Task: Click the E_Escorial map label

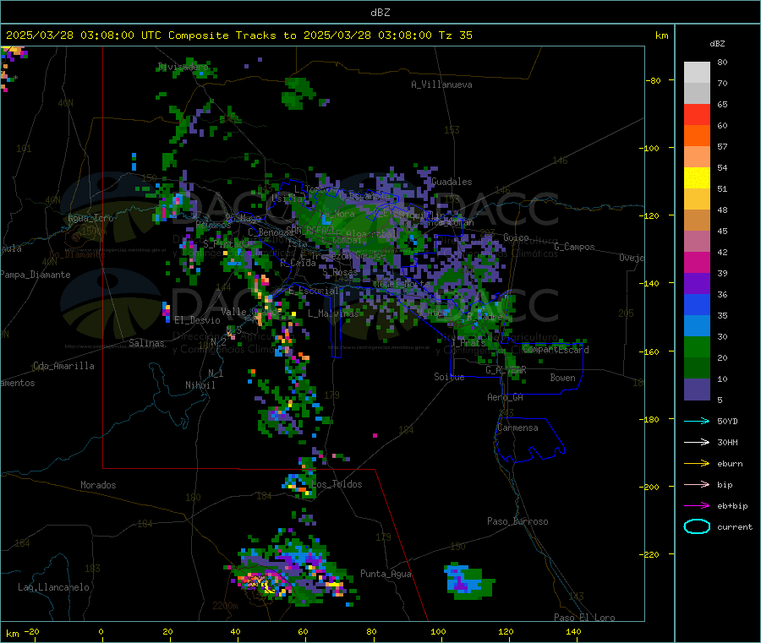Action: coord(313,291)
